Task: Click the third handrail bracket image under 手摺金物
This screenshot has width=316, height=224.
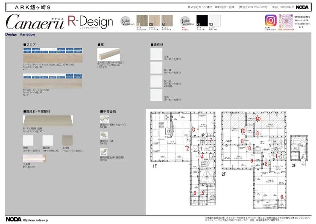Action: pyautogui.click(x=102, y=151)
